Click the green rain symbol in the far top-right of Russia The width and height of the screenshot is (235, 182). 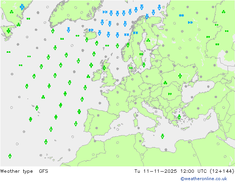click(224, 12)
